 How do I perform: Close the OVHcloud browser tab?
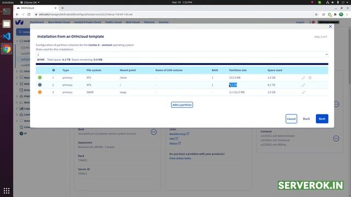[55, 8]
